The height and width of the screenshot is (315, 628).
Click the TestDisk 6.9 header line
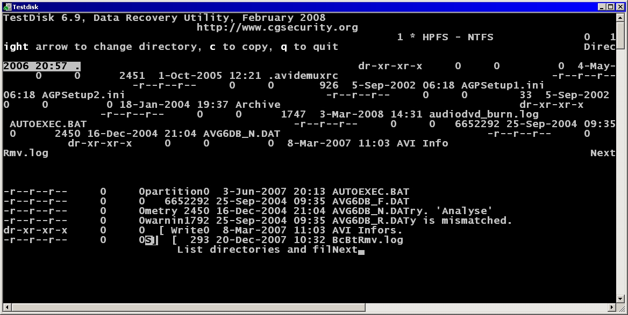(x=164, y=18)
